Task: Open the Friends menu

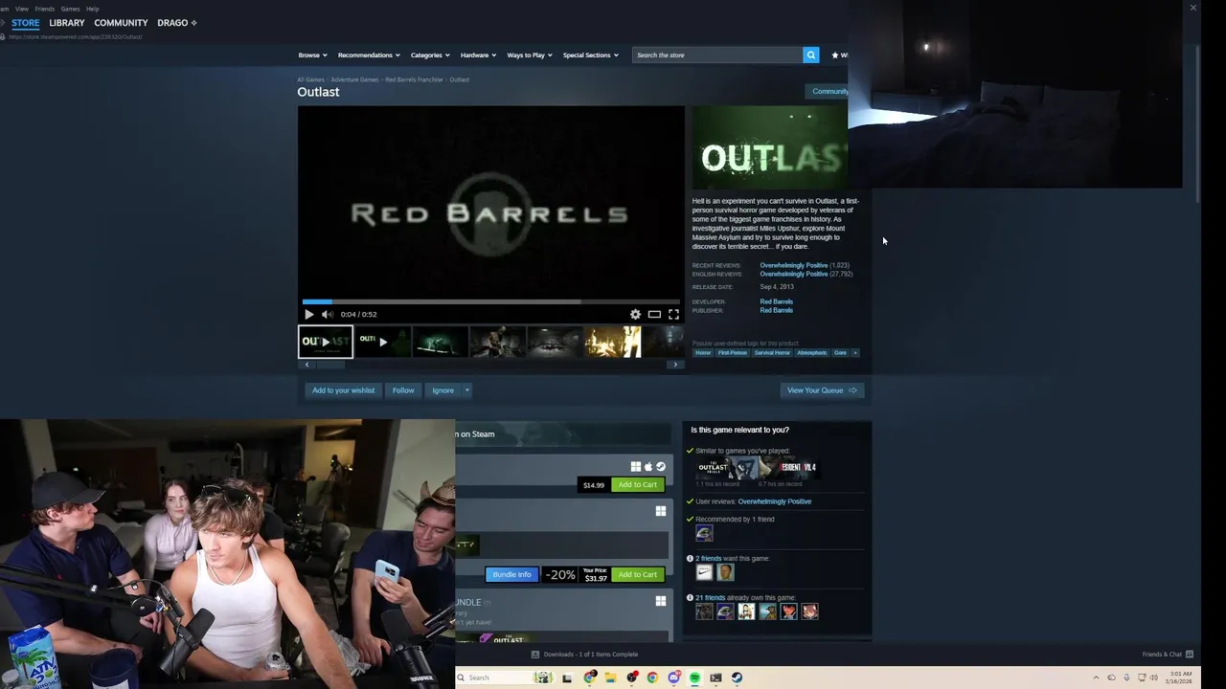Action: 44,9
